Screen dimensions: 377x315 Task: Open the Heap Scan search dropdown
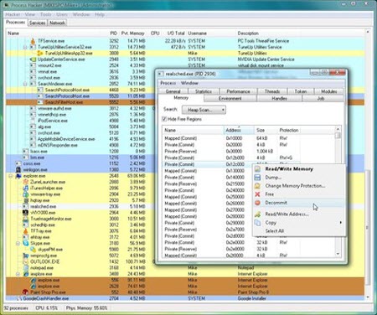pyautogui.click(x=204, y=110)
